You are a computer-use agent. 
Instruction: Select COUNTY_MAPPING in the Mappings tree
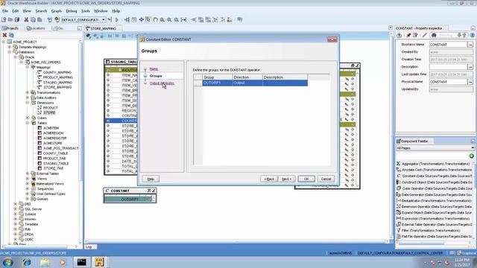pyautogui.click(x=57, y=72)
